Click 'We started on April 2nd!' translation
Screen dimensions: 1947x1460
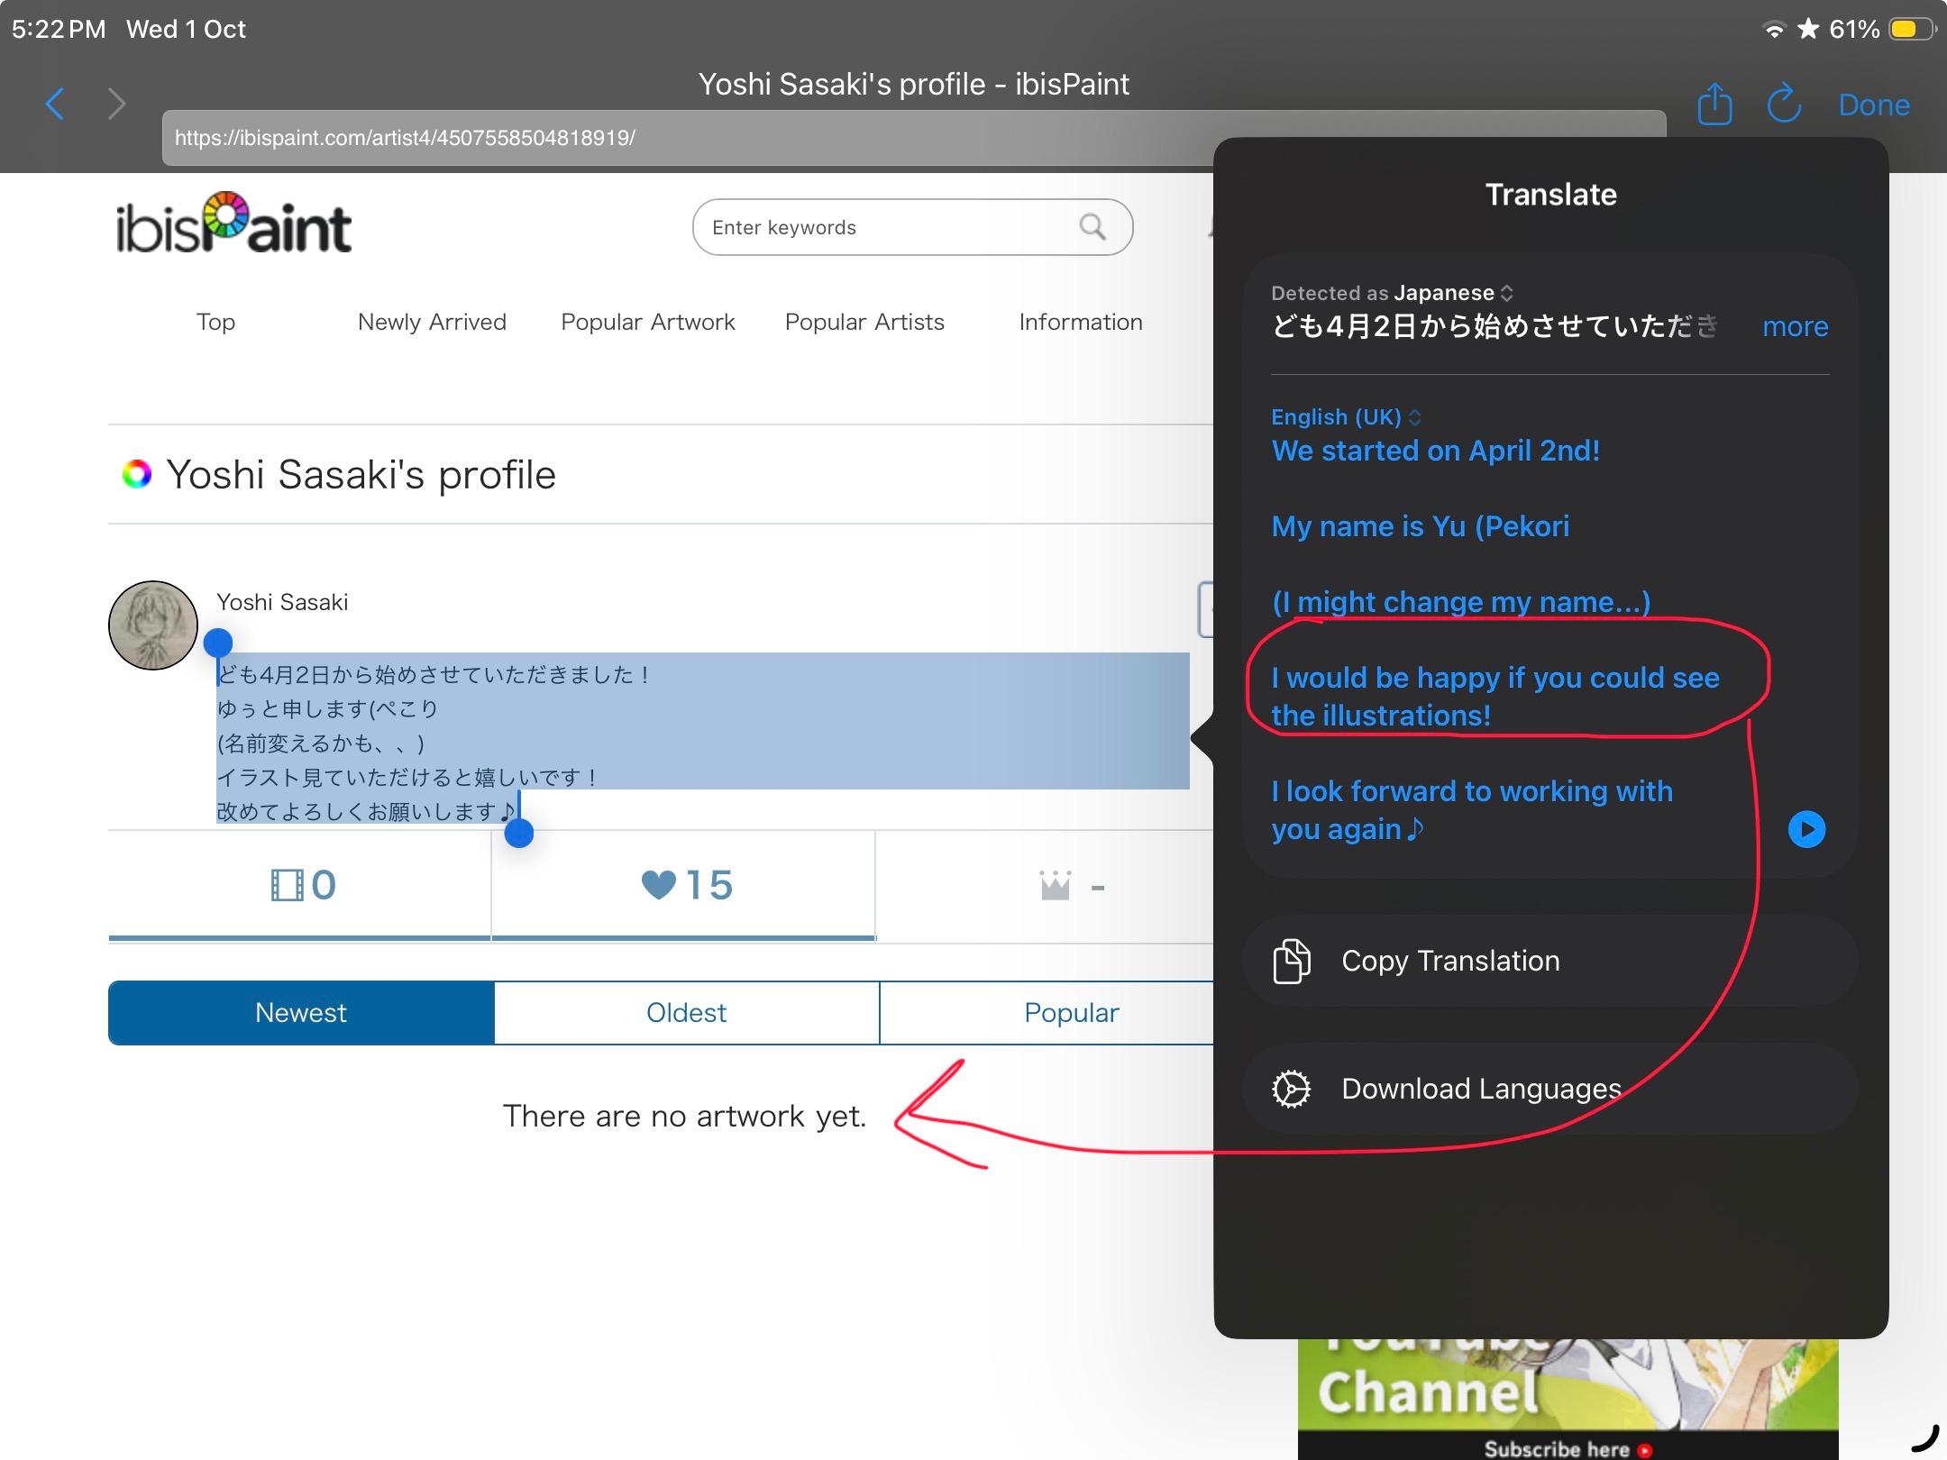pyautogui.click(x=1436, y=451)
